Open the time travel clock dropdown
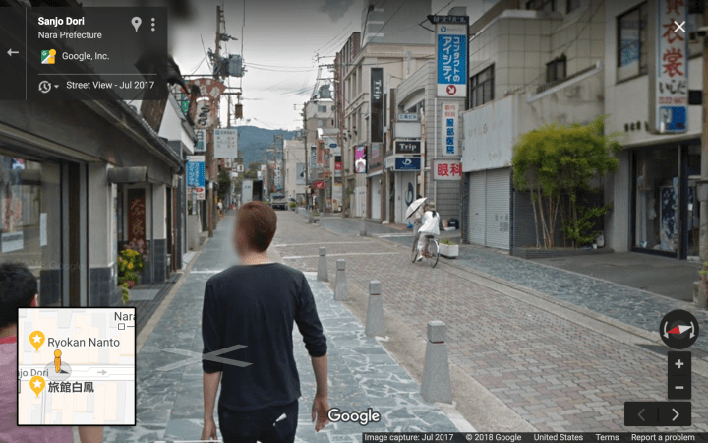Screen dimensions: 708x443 click(48, 86)
